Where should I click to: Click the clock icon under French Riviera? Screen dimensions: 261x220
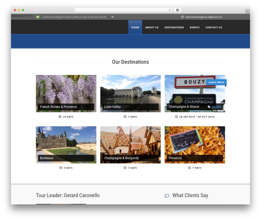coord(60,117)
